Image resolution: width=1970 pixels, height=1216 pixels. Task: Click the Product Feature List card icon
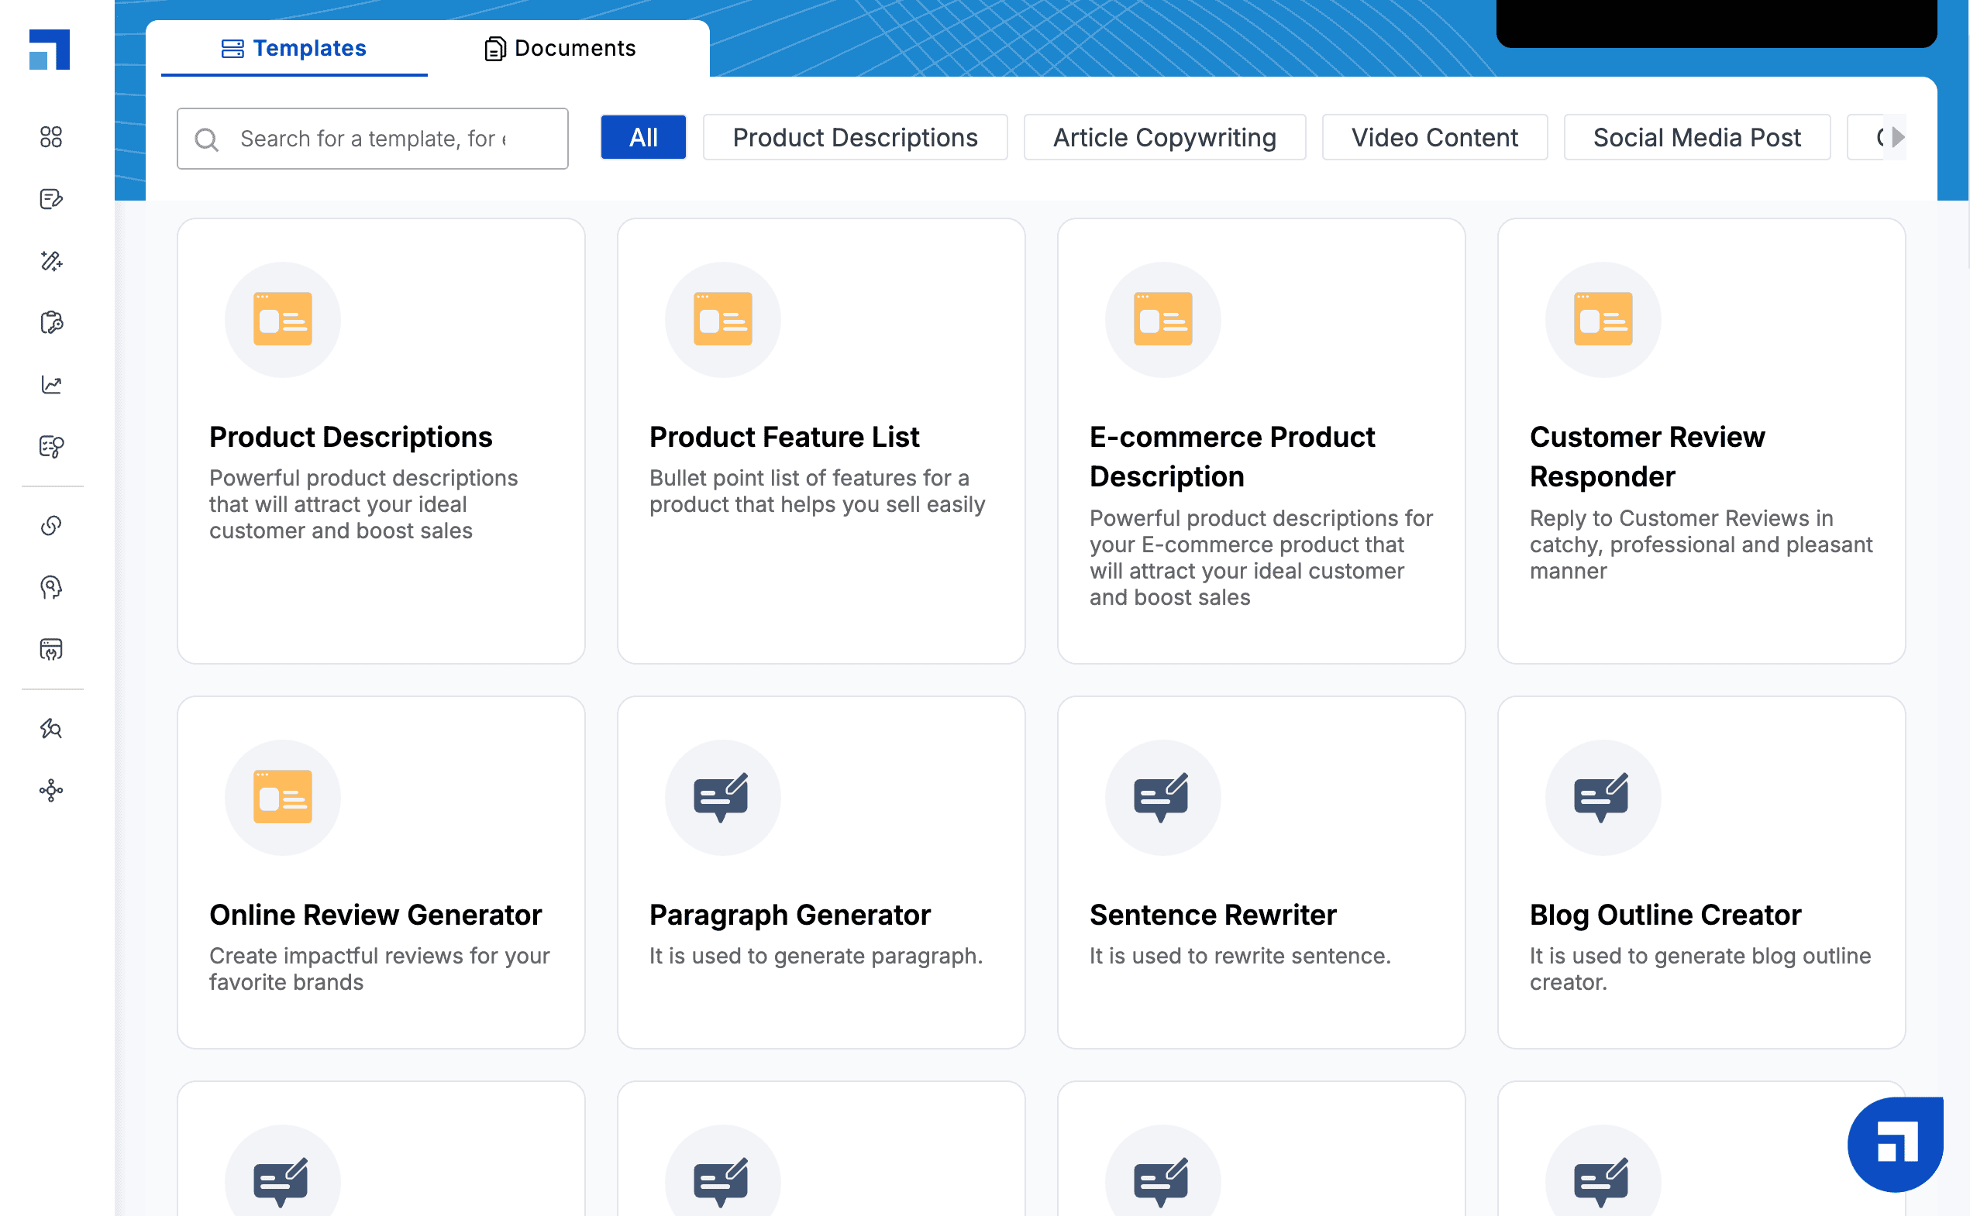pyautogui.click(x=722, y=319)
